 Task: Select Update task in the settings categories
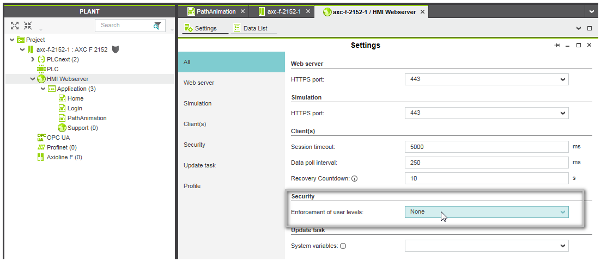[199, 165]
